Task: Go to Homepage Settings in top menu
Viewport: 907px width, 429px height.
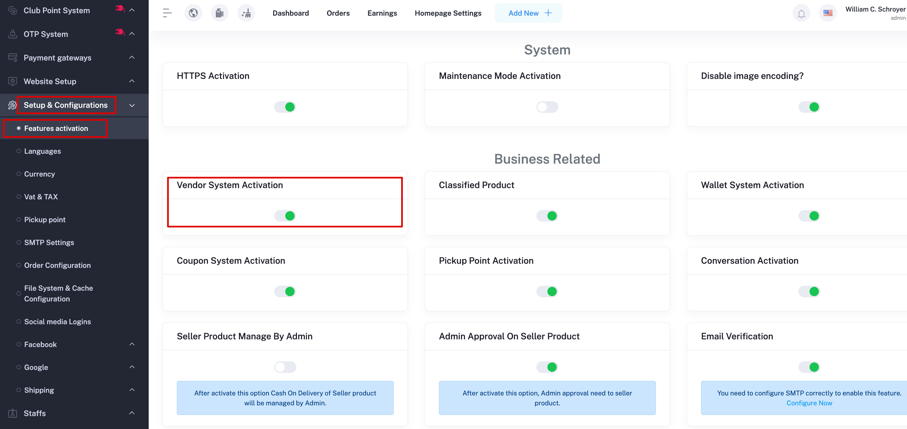Action: (x=447, y=13)
